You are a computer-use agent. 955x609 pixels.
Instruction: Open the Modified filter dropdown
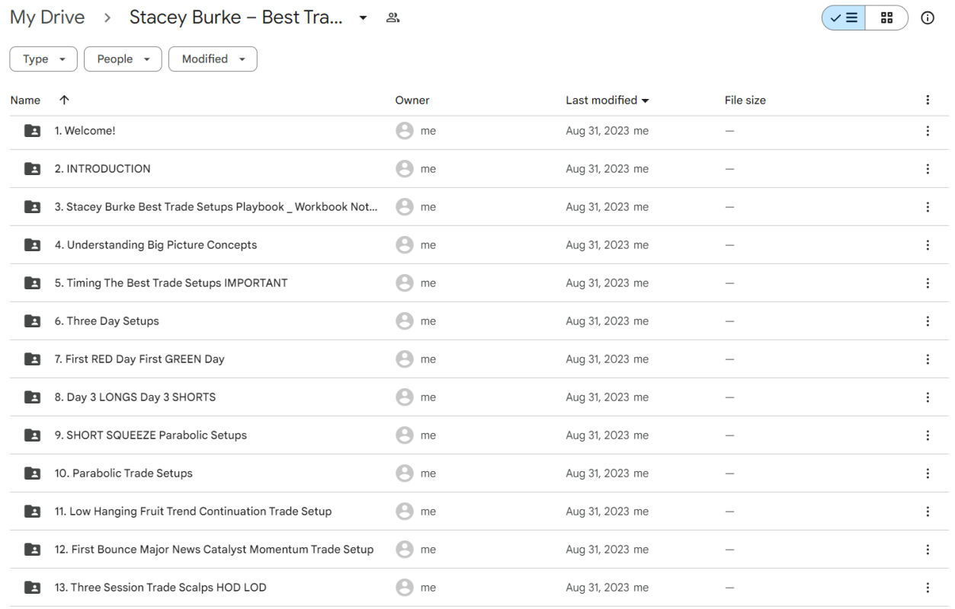click(x=213, y=59)
